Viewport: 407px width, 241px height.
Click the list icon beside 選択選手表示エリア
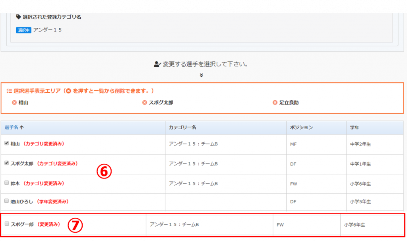pyautogui.click(x=9, y=91)
